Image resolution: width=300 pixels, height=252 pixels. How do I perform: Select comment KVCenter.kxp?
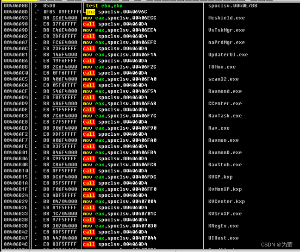[x=226, y=202]
